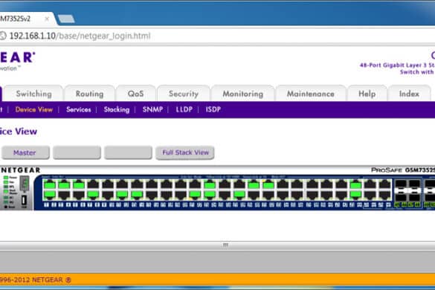Open the Help tab
435x290 pixels.
click(367, 94)
